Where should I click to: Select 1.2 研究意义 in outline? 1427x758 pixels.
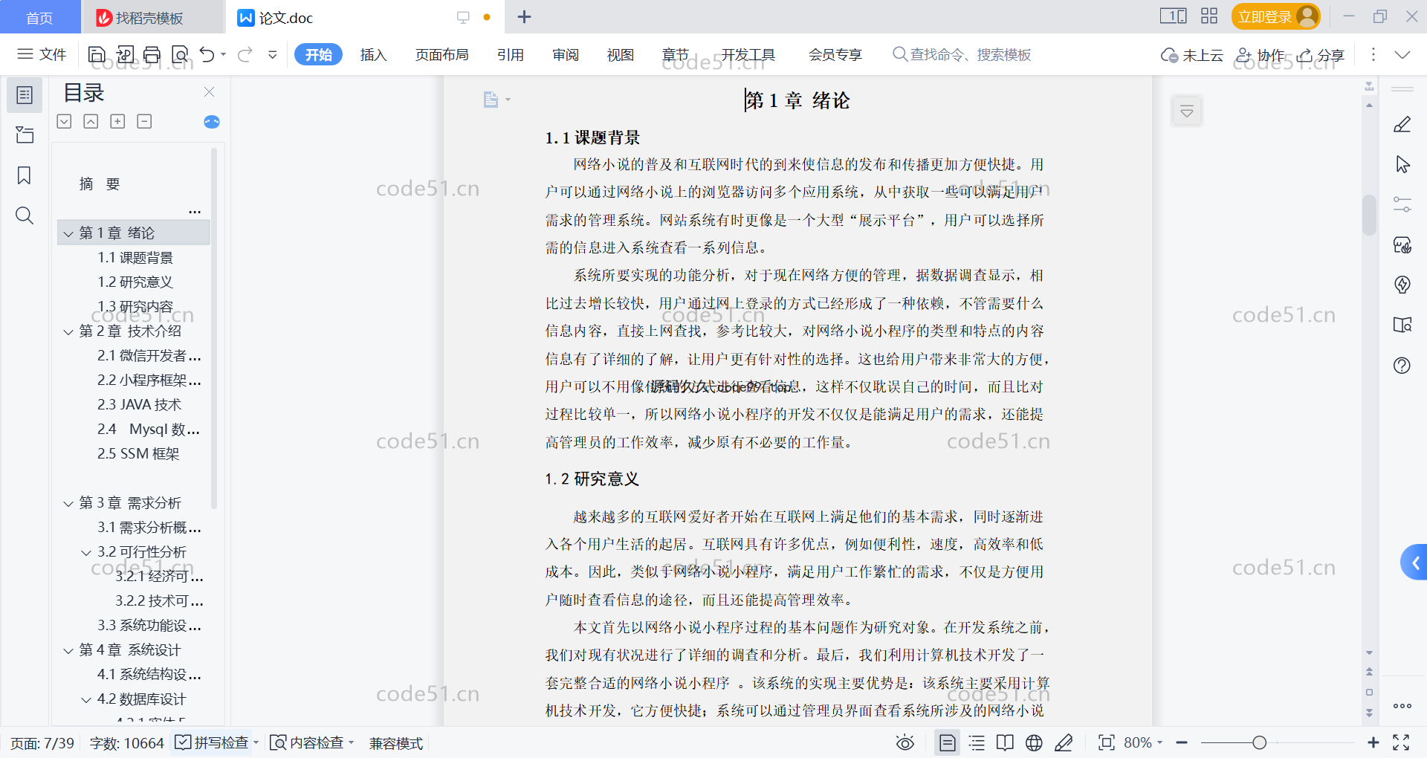pyautogui.click(x=135, y=282)
